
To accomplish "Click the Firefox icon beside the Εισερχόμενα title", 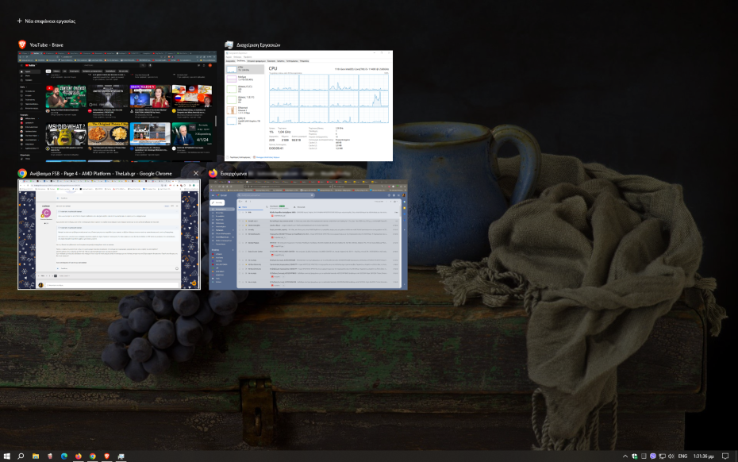I will [x=213, y=173].
